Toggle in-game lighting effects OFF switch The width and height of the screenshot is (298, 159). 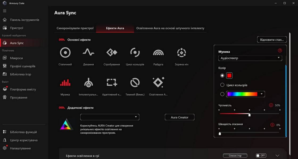click(261, 156)
